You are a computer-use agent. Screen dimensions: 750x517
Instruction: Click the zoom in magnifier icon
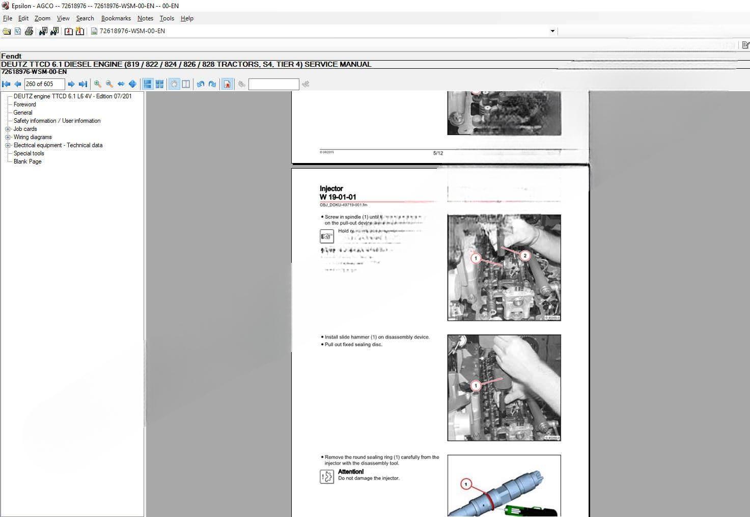(x=98, y=84)
